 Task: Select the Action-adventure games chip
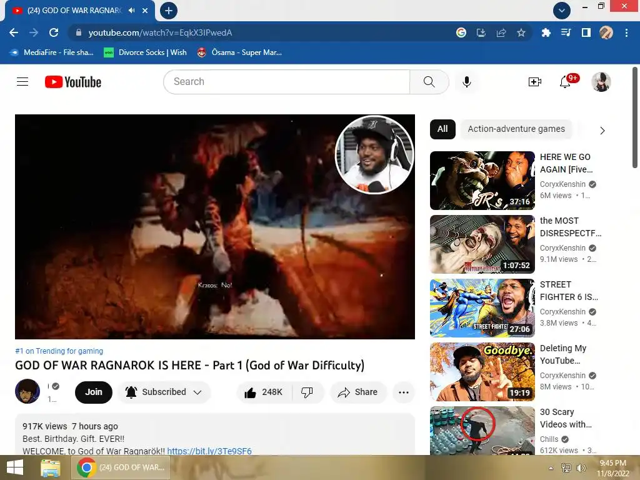pos(516,129)
